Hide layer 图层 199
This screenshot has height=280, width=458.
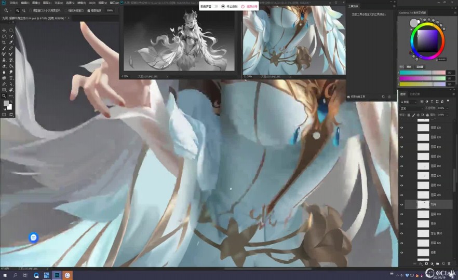(x=401, y=214)
